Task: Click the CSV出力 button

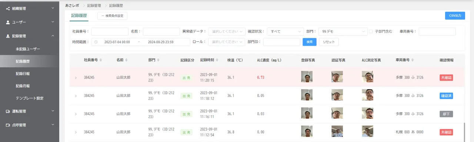Action: pyautogui.click(x=455, y=15)
